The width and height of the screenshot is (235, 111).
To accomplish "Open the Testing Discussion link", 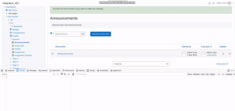I will click(x=65, y=54).
